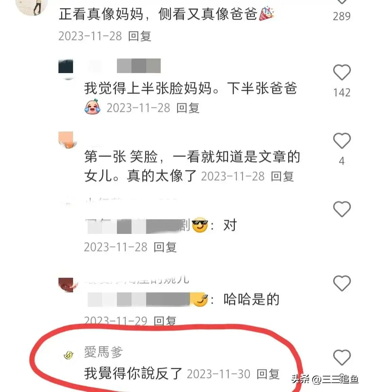Like 愛馬爹's comment with the heart icon

coord(342,358)
